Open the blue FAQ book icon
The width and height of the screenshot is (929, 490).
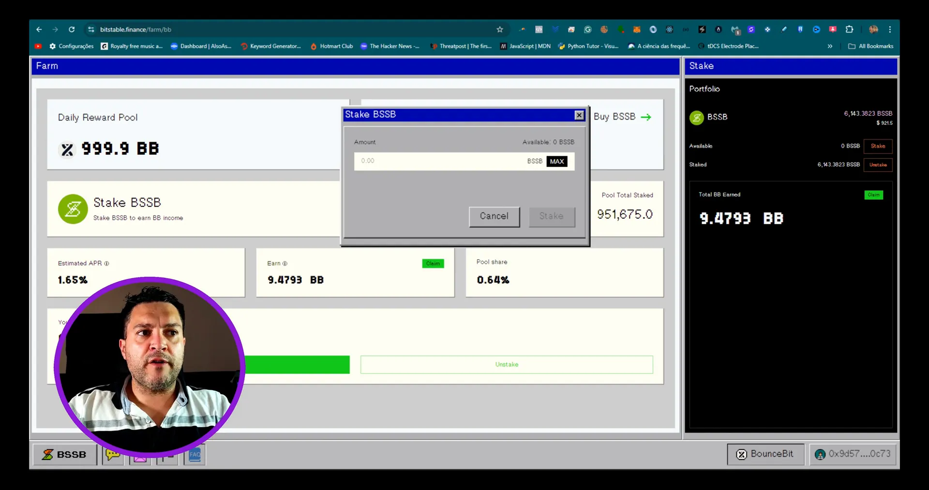[195, 455]
